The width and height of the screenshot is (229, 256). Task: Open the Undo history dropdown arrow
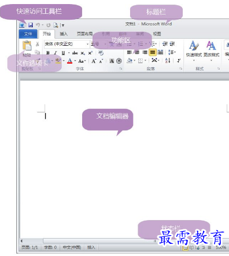(x=43, y=25)
